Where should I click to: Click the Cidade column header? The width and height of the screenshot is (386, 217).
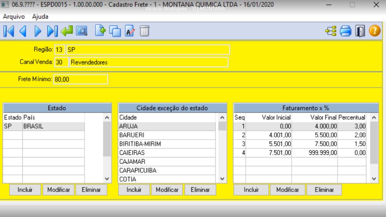(x=167, y=117)
